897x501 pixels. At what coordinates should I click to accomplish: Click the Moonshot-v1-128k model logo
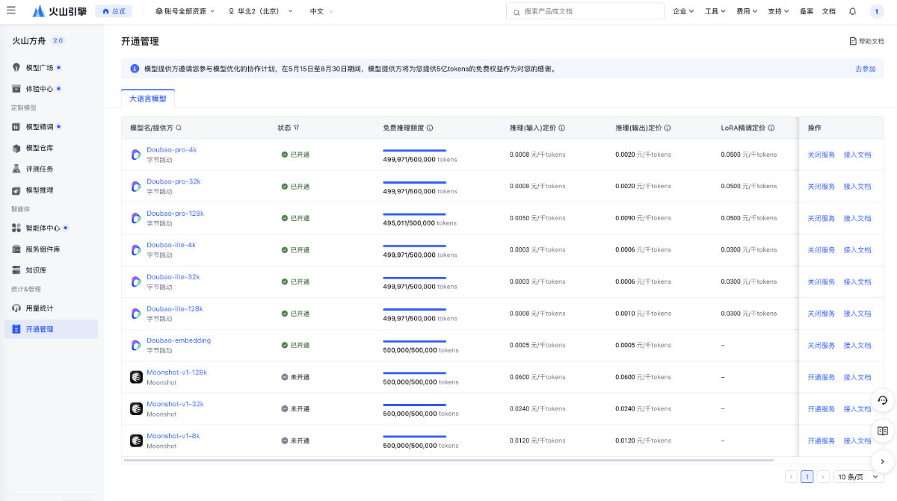pyautogui.click(x=136, y=377)
